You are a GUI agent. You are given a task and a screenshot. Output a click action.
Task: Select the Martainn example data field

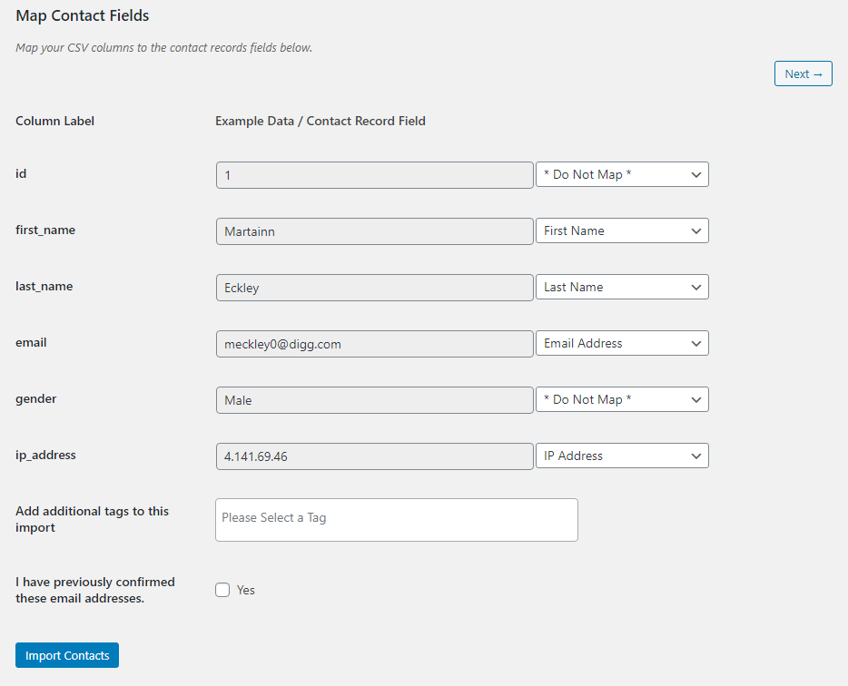(374, 231)
